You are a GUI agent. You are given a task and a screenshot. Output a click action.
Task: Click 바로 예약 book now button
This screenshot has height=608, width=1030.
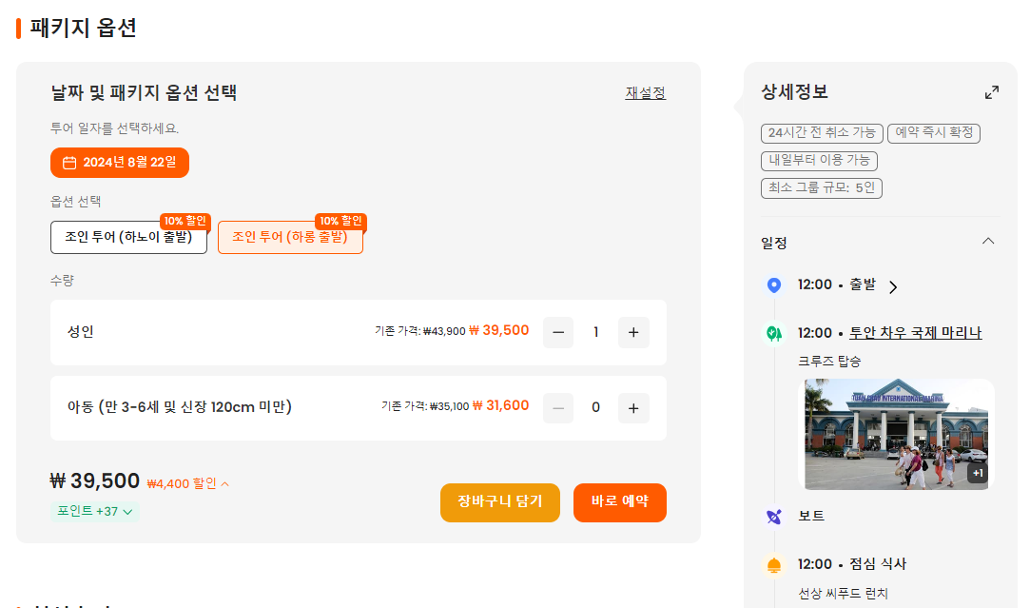(x=619, y=502)
